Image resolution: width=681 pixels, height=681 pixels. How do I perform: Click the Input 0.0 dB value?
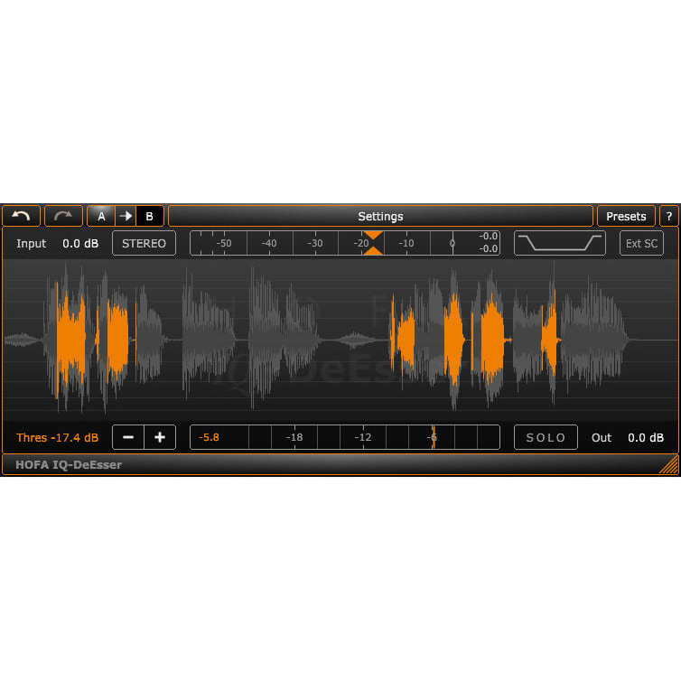80,244
